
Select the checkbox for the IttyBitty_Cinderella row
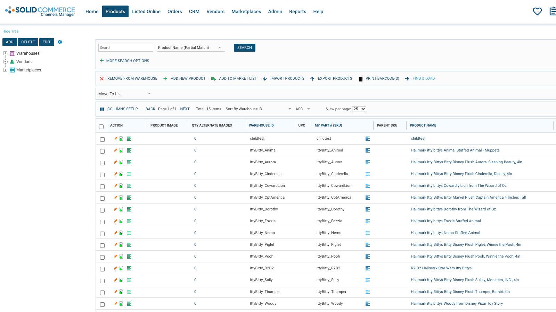[x=102, y=175]
